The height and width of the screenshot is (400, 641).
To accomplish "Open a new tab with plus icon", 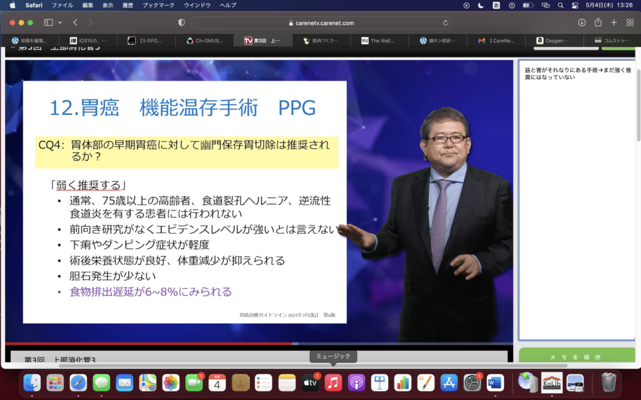I will pos(613,22).
